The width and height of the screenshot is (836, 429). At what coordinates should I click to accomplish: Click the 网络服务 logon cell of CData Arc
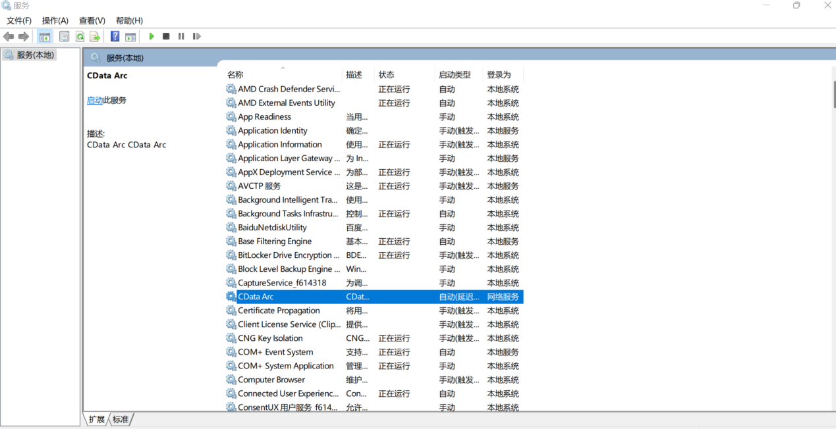coord(503,297)
